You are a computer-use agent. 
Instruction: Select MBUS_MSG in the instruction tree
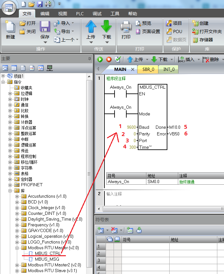(x=47, y=259)
